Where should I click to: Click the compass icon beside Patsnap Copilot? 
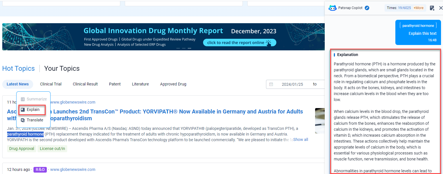[x=367, y=8]
